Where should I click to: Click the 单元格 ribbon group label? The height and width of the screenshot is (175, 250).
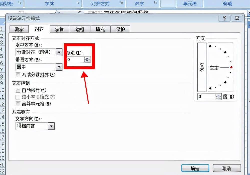click(x=190, y=3)
